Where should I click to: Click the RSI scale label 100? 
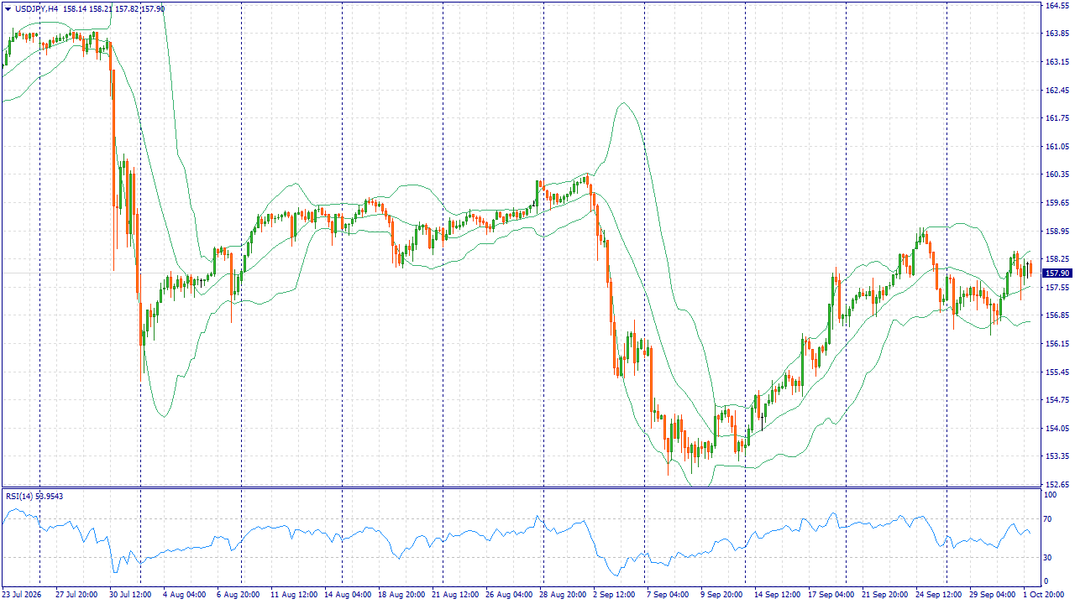[x=1050, y=495]
